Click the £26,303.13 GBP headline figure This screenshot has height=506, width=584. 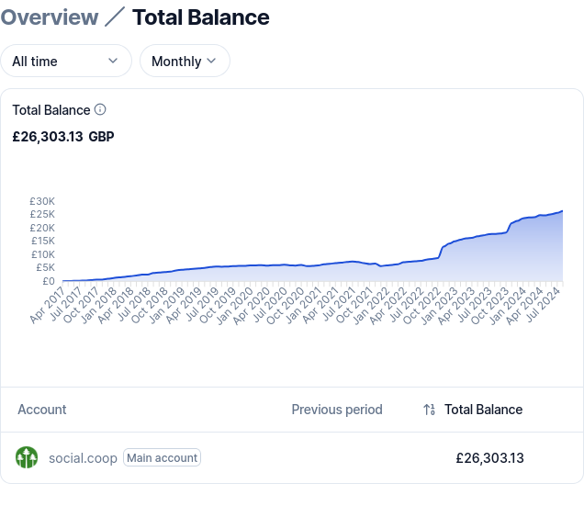(63, 137)
